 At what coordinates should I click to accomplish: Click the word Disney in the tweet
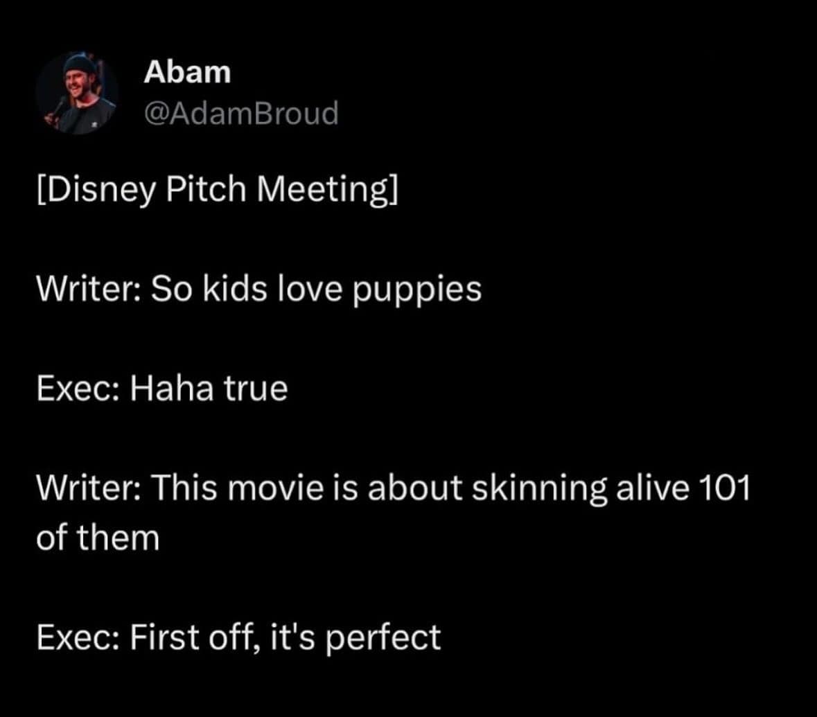point(99,190)
